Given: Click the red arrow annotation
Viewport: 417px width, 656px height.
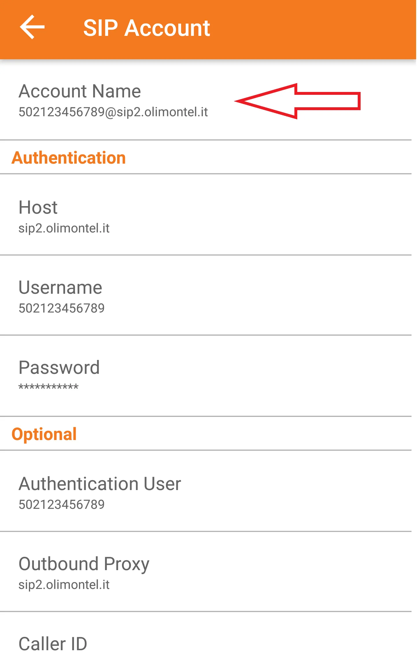Looking at the screenshot, I should [x=298, y=101].
